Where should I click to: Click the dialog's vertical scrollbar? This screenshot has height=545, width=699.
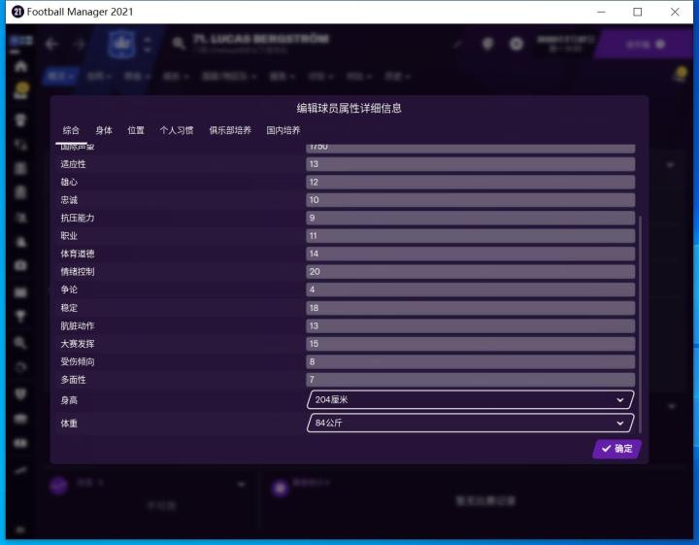pos(640,321)
